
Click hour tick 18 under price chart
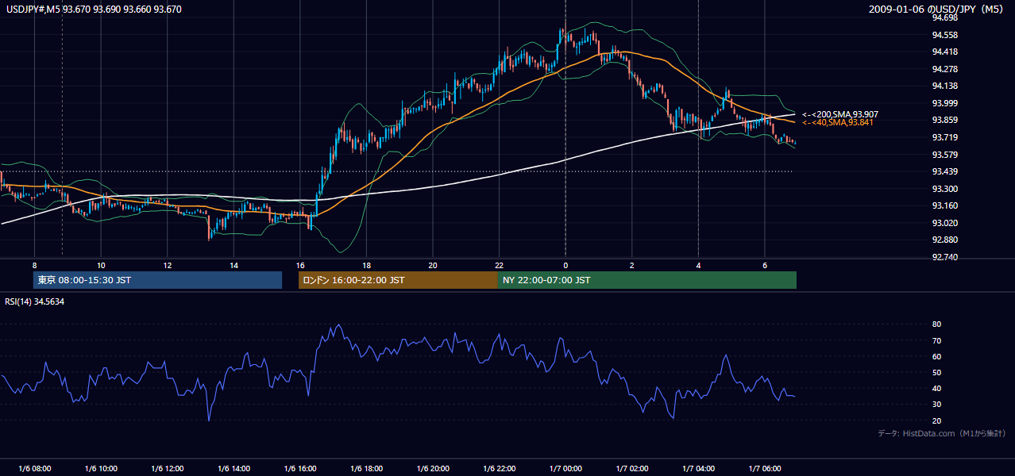tap(366, 265)
